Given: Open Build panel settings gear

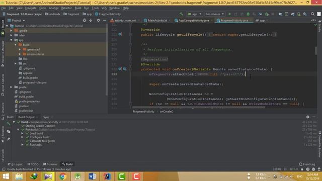Looking at the screenshot, I should [307, 117].
